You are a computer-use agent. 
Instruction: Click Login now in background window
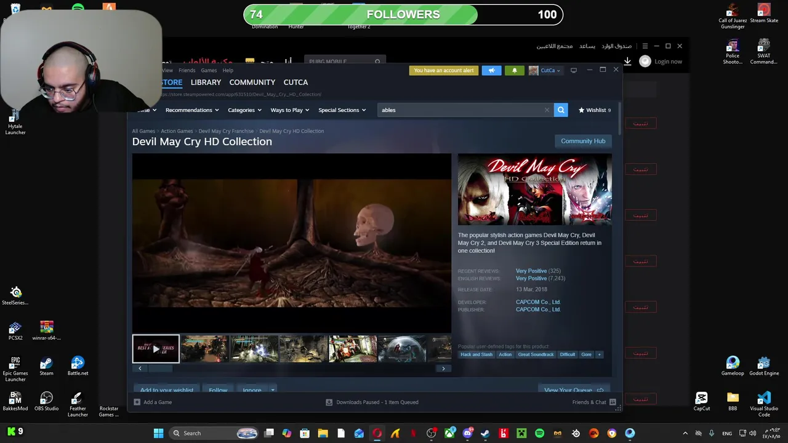[668, 62]
